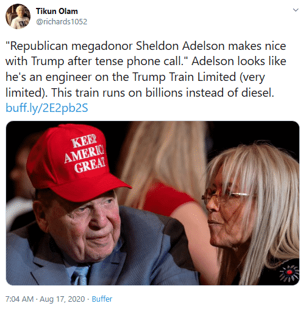Open the attached tweet photo
The image size is (306, 309).
152,203
